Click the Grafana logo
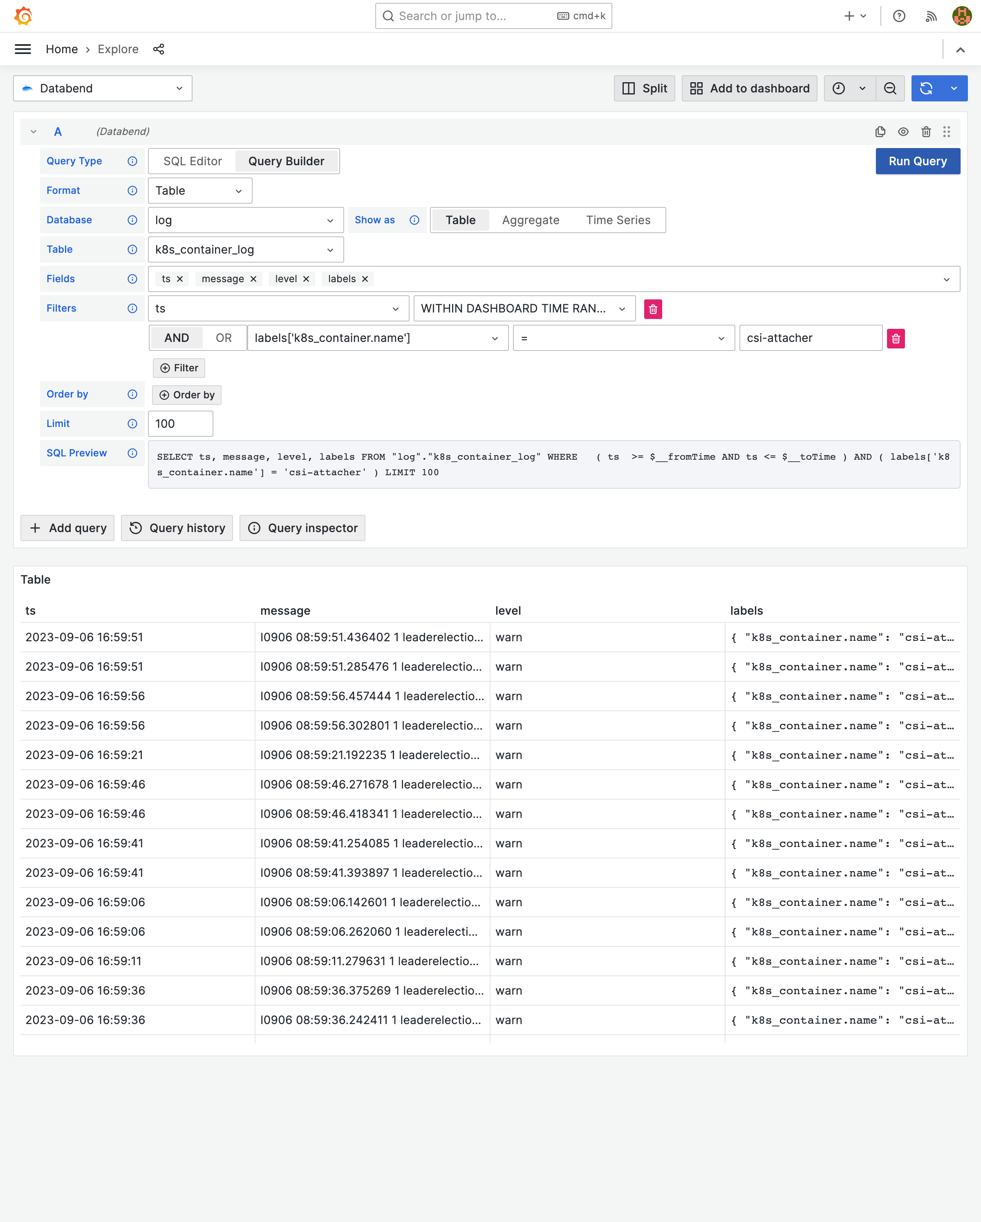Viewport: 981px width, 1222px height. [x=23, y=16]
